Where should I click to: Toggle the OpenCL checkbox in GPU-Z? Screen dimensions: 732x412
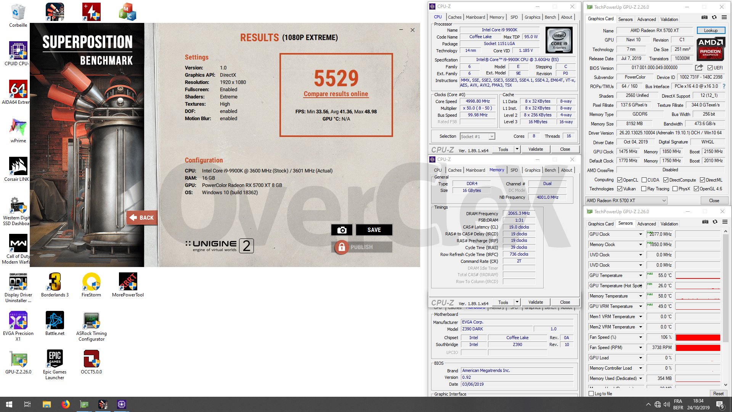tap(620, 180)
